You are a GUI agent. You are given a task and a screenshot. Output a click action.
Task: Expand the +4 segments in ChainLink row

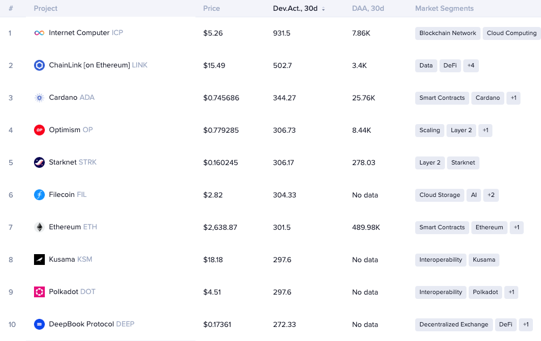[x=471, y=65]
